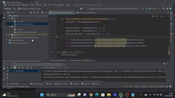Expand External Libraries node
175x98 pixels.
[x=7, y=40]
